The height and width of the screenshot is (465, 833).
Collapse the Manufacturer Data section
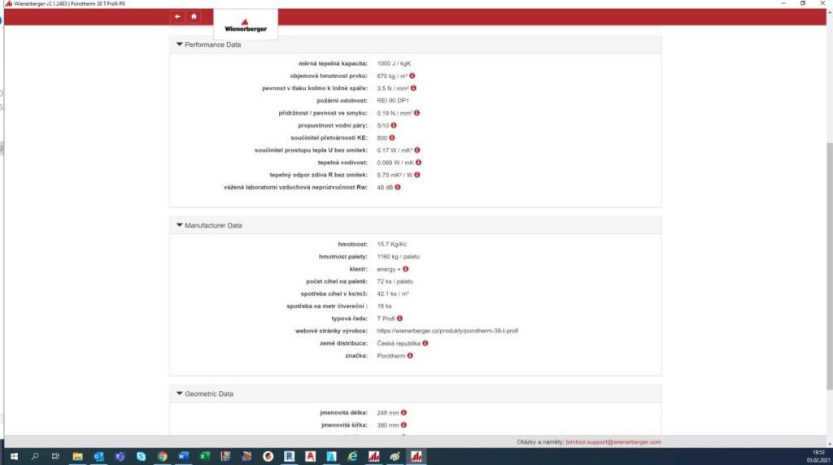click(x=180, y=225)
